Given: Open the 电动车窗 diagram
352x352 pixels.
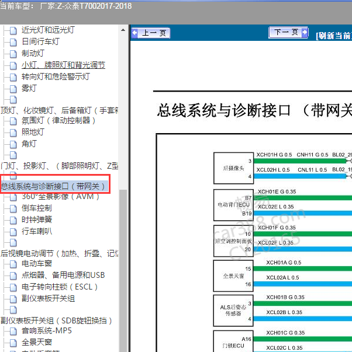Looking at the screenshot, I should point(37,263).
